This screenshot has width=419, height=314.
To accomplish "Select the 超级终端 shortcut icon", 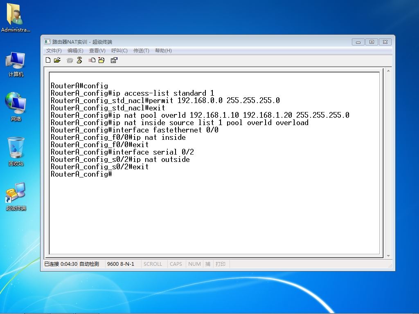I will 16,196.
